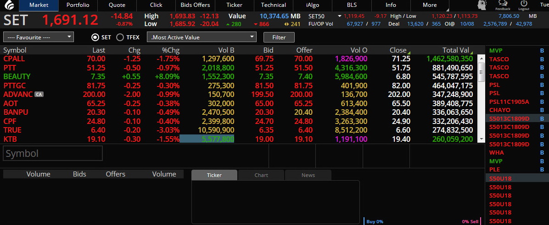Screen dimensions: 549x225
Task: Open the Favourite dropdown list
Action: click(x=39, y=37)
